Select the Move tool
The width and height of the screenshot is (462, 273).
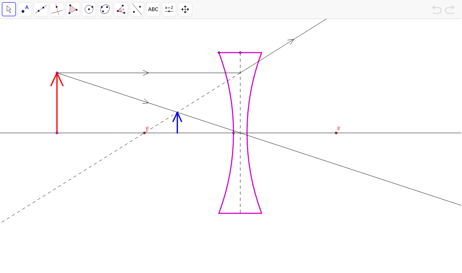[9, 9]
